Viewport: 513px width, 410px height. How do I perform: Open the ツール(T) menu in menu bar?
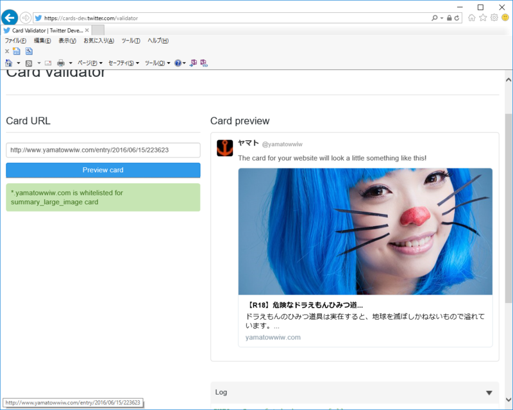[131, 40]
